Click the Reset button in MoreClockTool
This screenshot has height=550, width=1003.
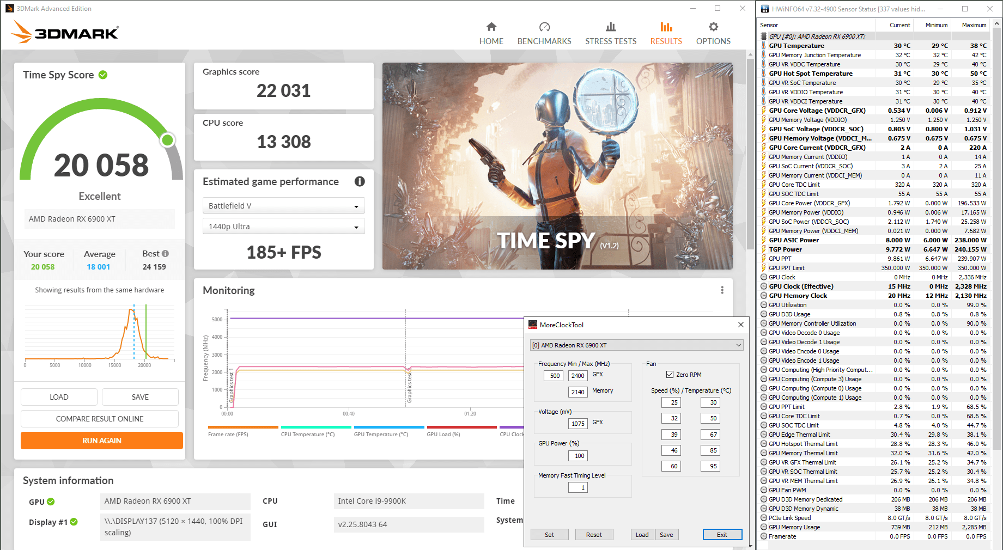(x=594, y=535)
